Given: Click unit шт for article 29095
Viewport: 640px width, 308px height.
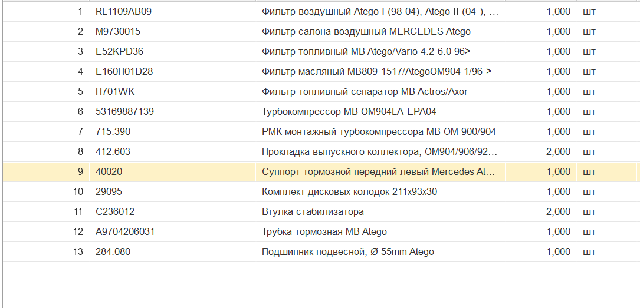Looking at the screenshot, I should pos(589,191).
